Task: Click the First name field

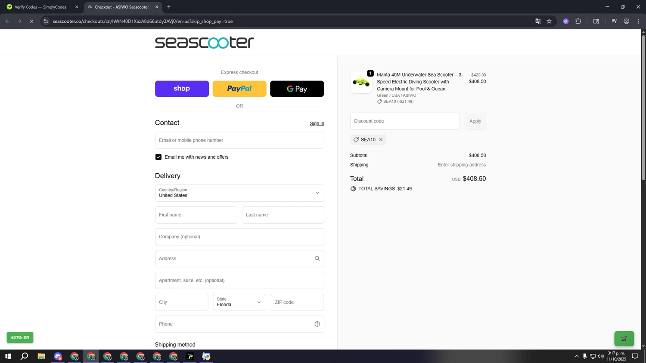Action: point(196,215)
